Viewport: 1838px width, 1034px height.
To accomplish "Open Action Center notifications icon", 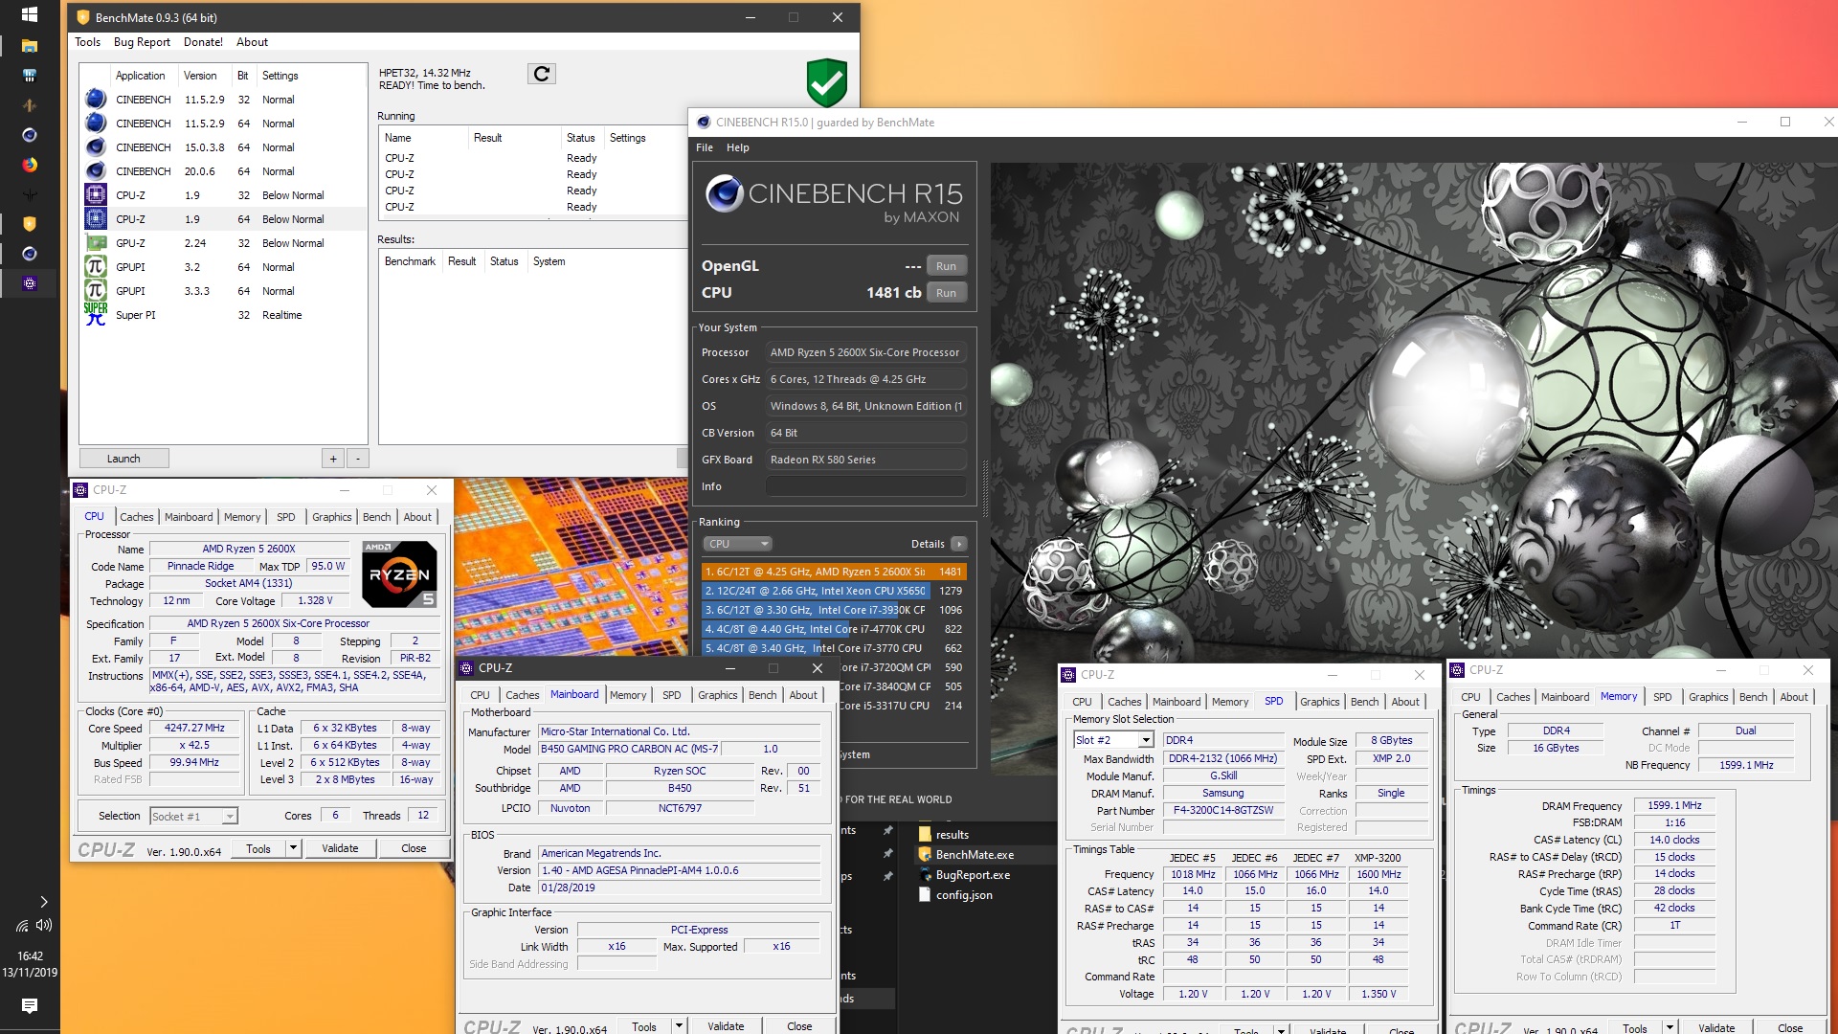I will (x=30, y=1005).
